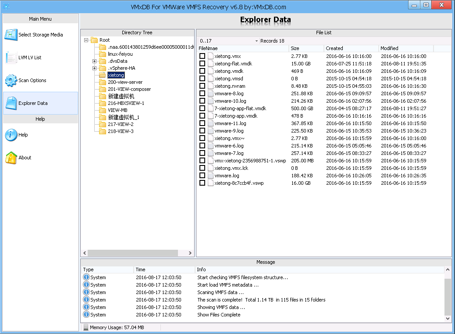
Task: Click left arrow of directory tree scrollbar
Action: [x=85, y=253]
